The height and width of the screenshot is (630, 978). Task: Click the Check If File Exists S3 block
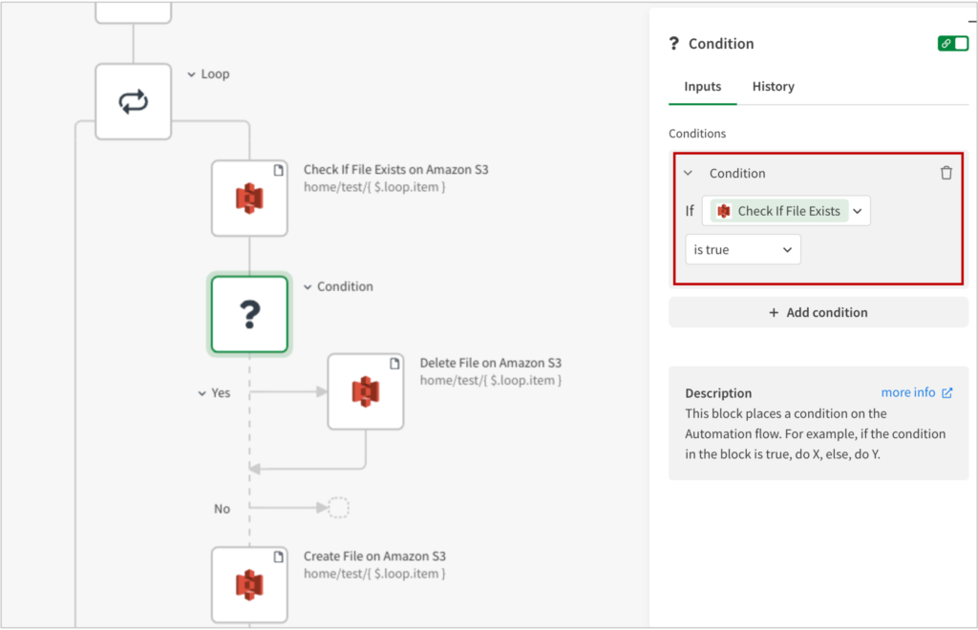249,198
